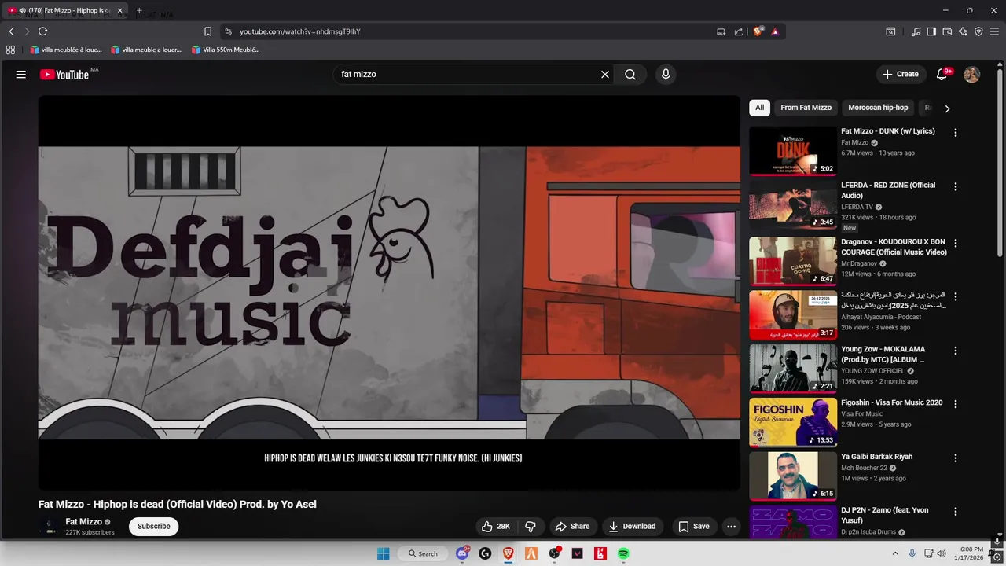
Task: Select the From Fat Mizzo chip
Action: coord(806,108)
